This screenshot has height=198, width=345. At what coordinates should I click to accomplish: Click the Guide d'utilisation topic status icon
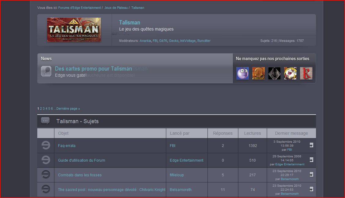(46, 160)
